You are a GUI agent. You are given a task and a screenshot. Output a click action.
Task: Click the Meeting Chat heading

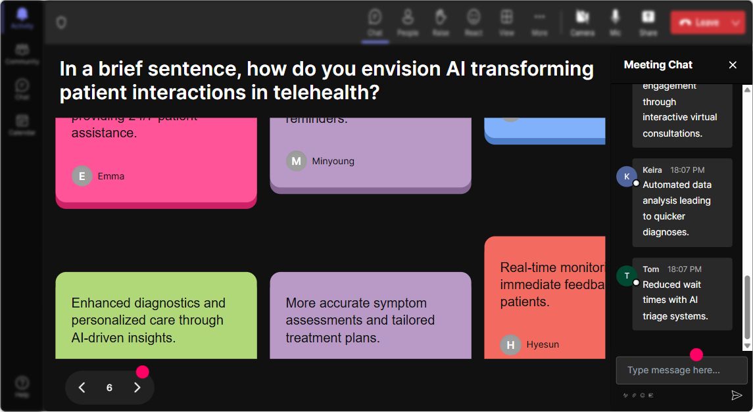coord(658,65)
